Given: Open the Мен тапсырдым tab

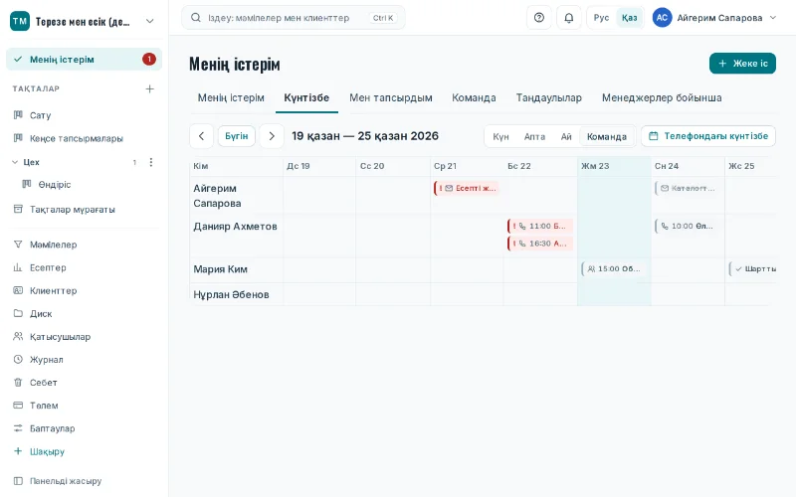Looking at the screenshot, I should pos(391,97).
